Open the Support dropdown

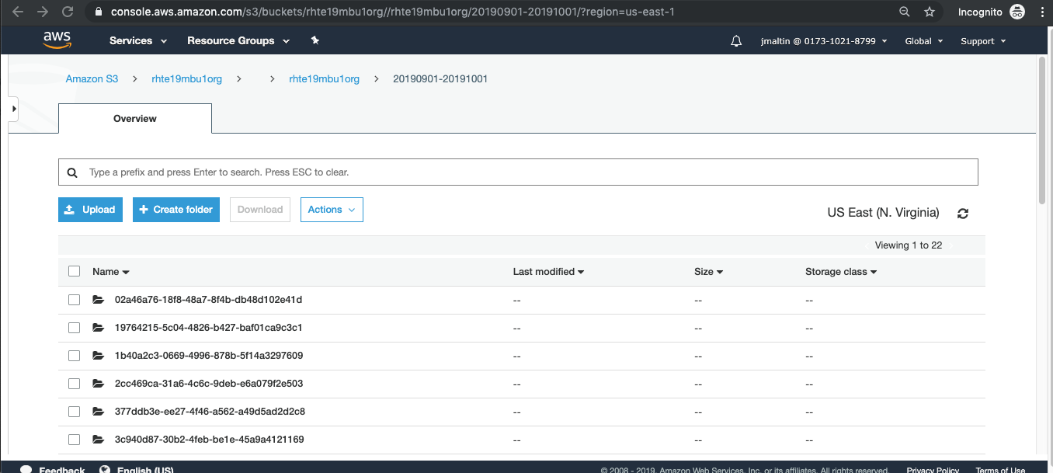(983, 41)
